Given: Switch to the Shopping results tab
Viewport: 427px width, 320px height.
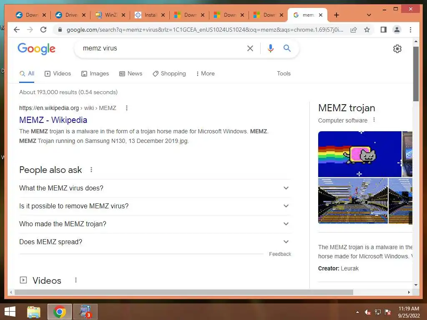Looking at the screenshot, I should pos(169,73).
